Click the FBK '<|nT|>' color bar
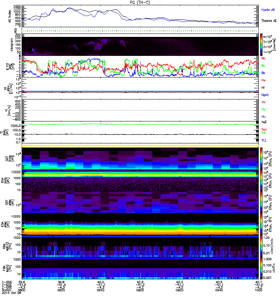 point(261,268)
